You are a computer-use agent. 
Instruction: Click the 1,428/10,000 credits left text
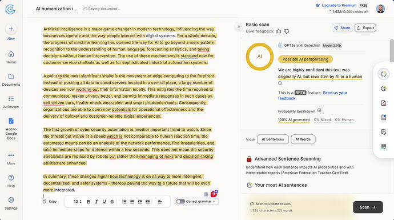click(351, 11)
